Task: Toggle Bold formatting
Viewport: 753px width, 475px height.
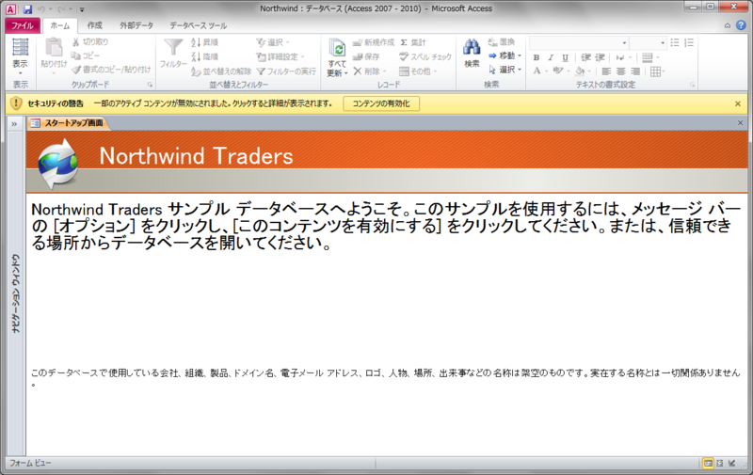Action: pyautogui.click(x=537, y=57)
